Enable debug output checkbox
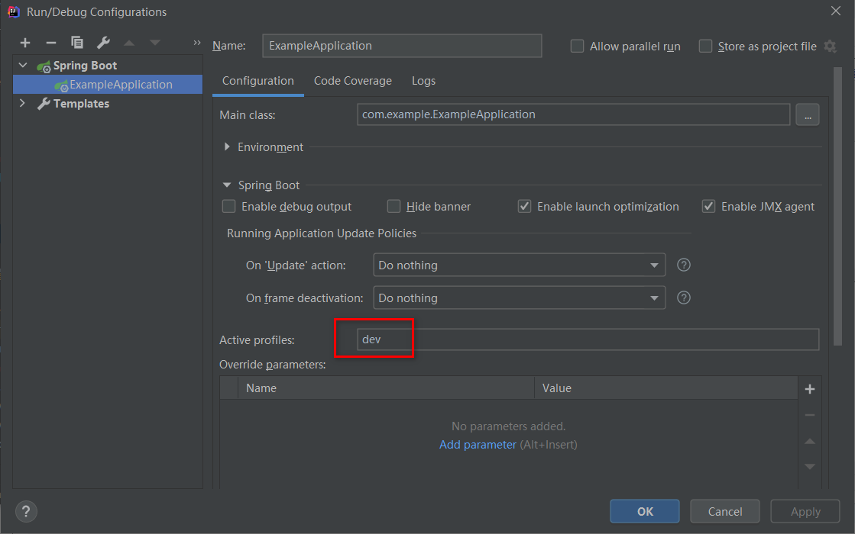855x534 pixels. click(228, 206)
